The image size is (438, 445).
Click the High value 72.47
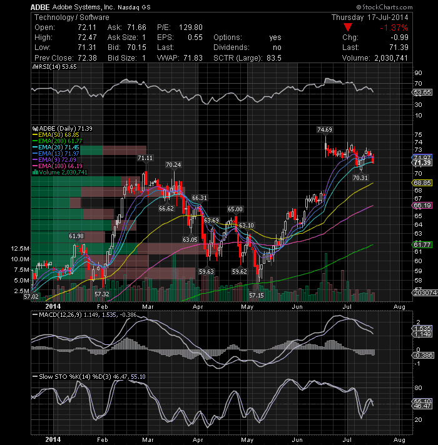87,37
